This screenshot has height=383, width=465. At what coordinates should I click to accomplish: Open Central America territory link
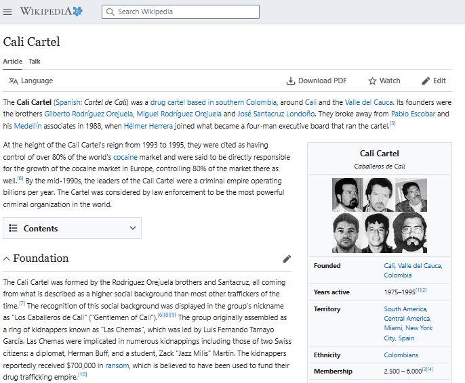tap(407, 319)
